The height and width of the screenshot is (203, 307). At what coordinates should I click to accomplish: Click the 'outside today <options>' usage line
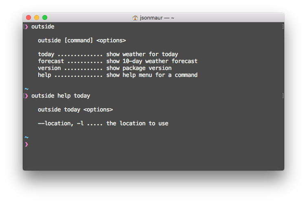[75, 110]
